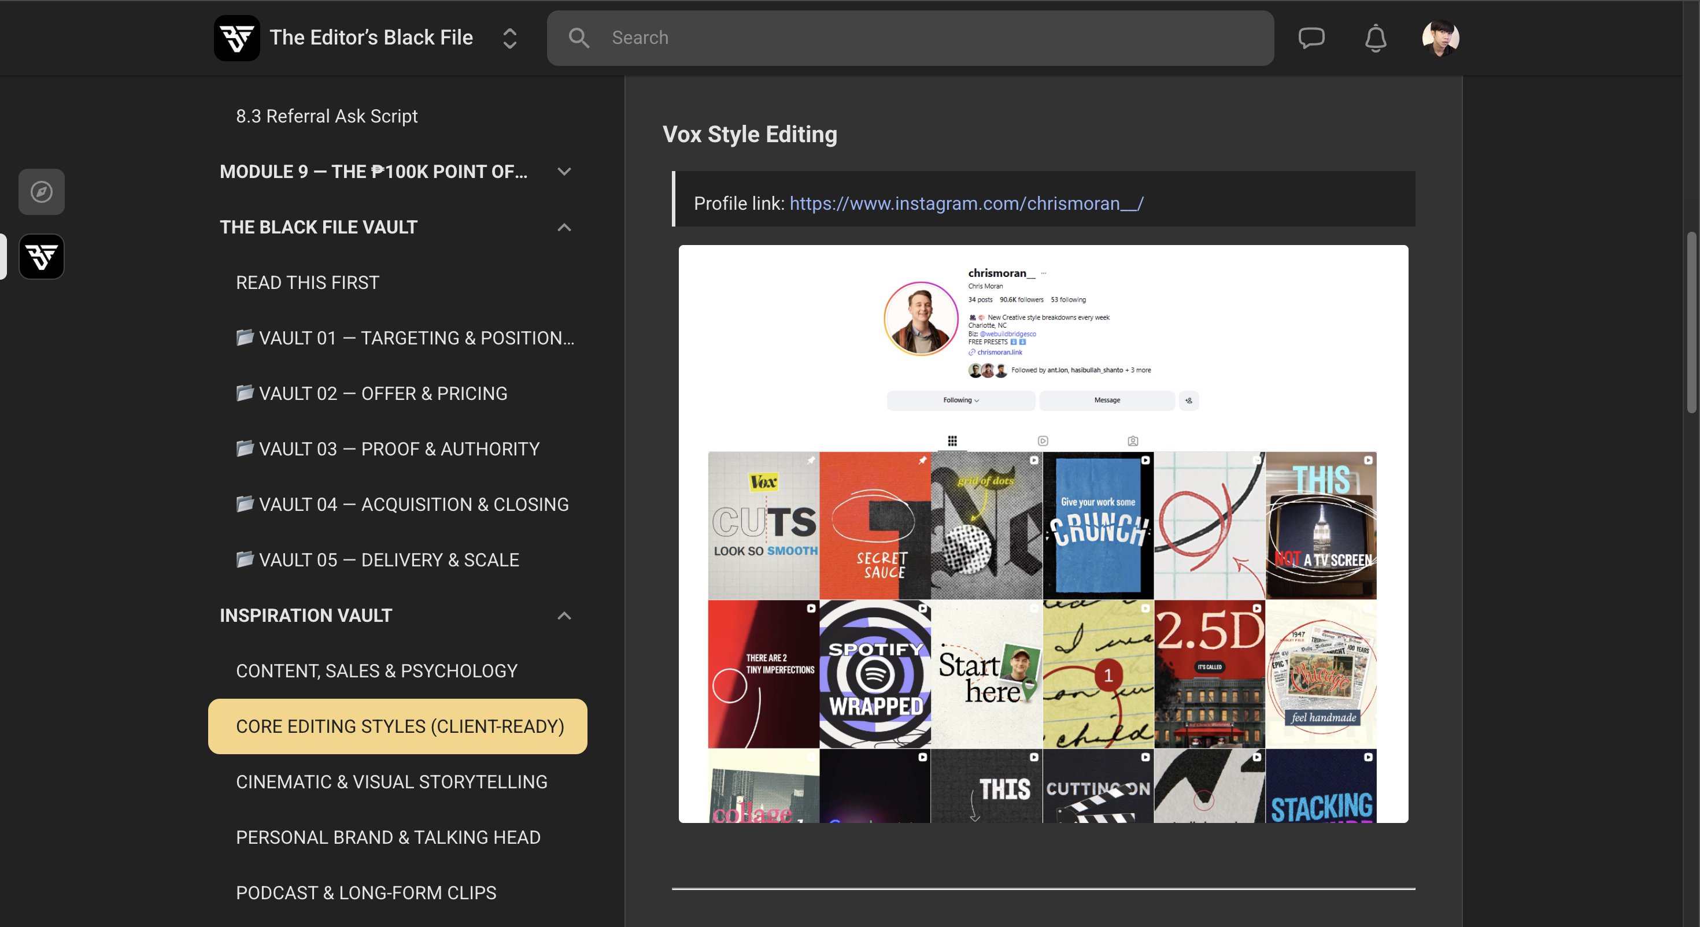Screen dimensions: 1700x927
Task: Click the compass discover icon
Action: [42, 192]
